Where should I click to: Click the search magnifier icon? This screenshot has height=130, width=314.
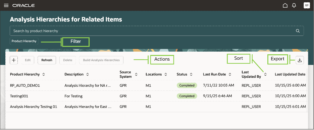coord(298,31)
